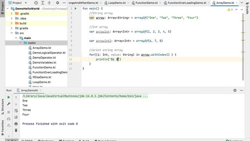Go to previous highlighted error arrow
This screenshot has height=141, width=250.
236,9
